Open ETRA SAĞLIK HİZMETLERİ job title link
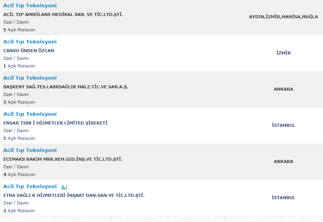 (x=30, y=186)
